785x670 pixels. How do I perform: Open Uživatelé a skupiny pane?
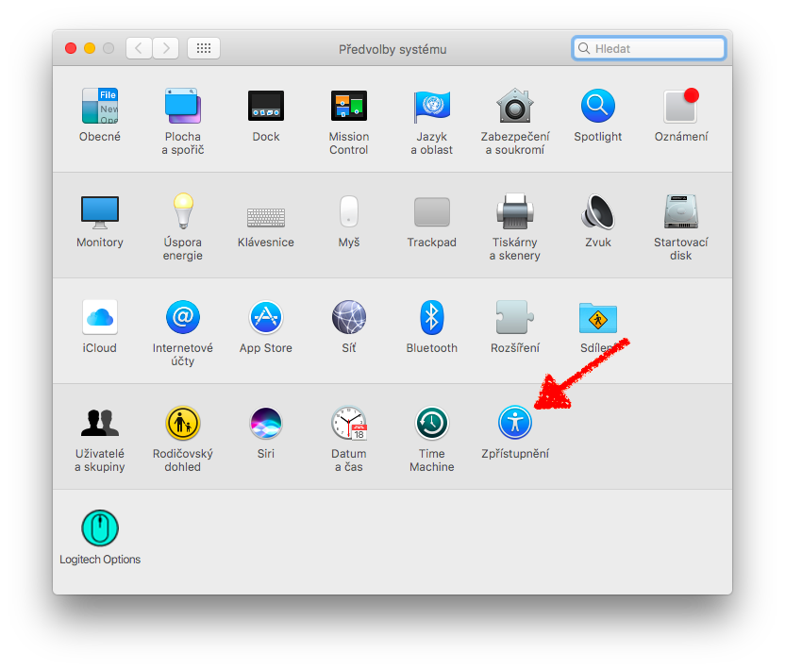pyautogui.click(x=100, y=423)
